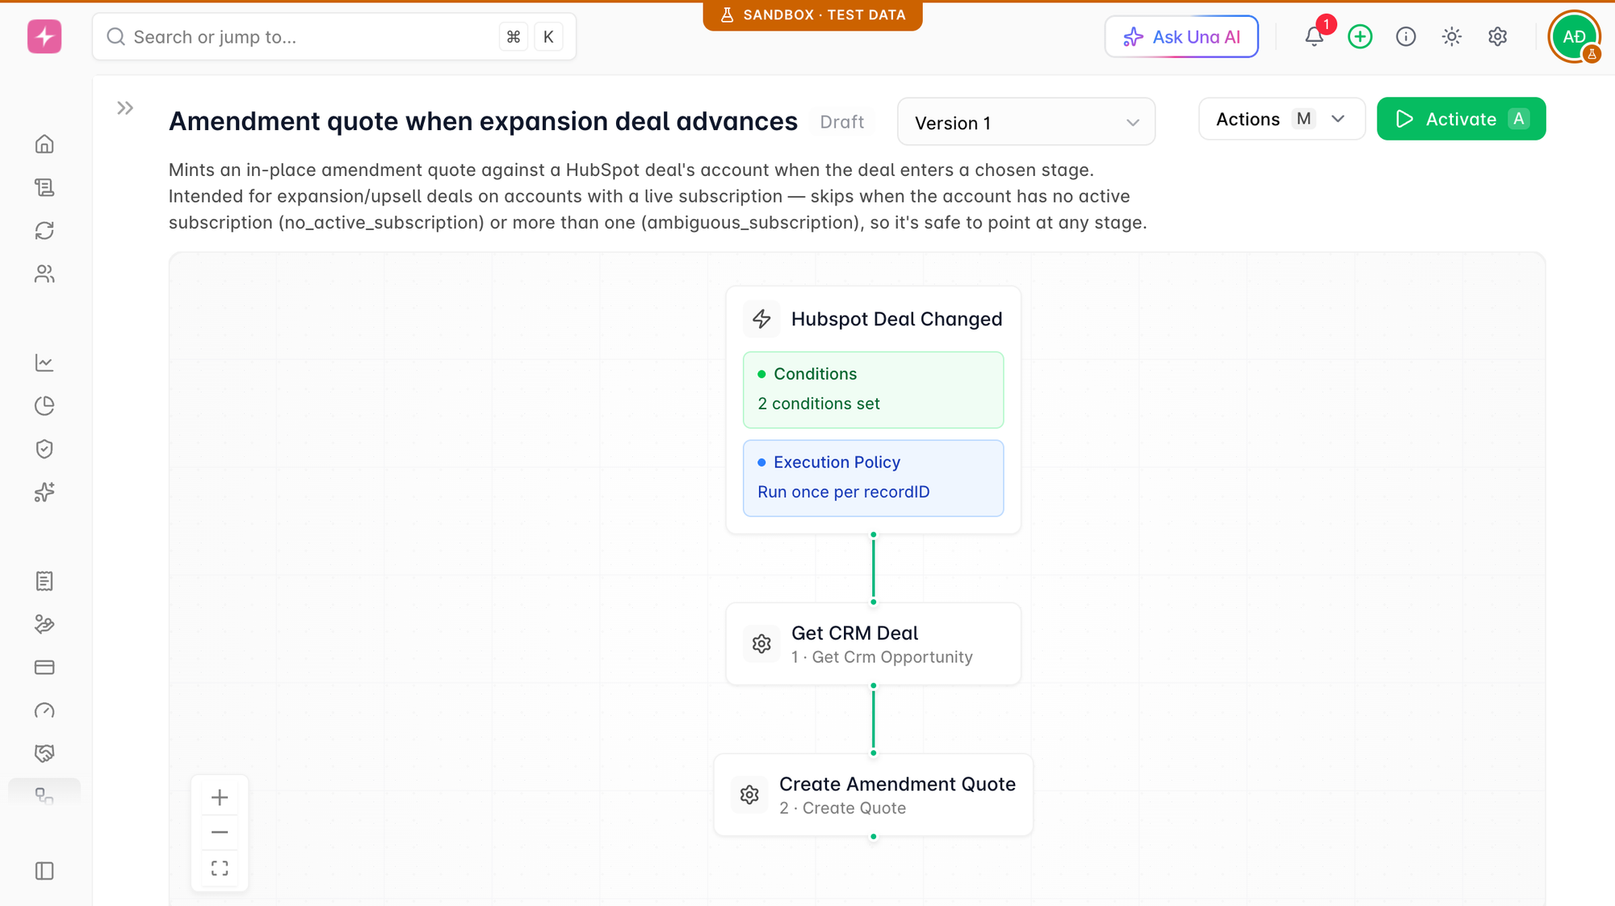Open the notifications bell
1615x906 pixels.
click(x=1314, y=37)
